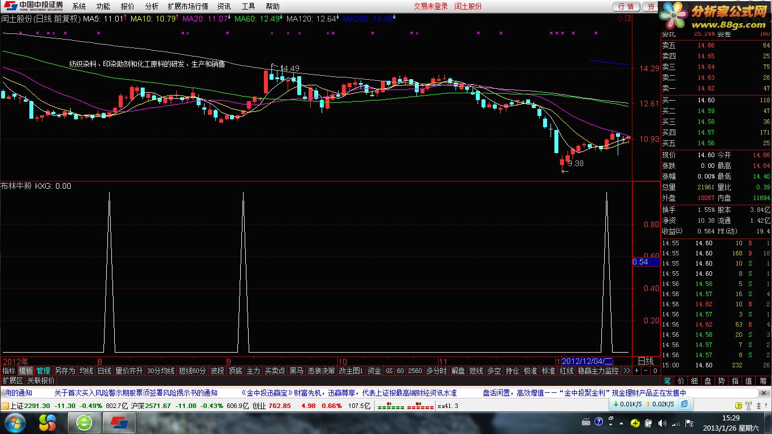Click the 另存为 tab
Screen dimensions: 772x434
click(64, 371)
